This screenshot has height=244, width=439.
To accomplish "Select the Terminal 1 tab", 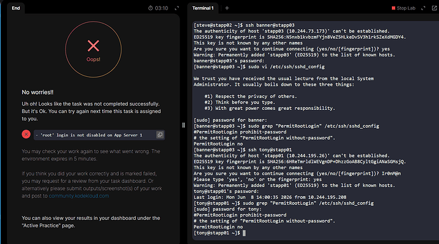I will [x=203, y=8].
